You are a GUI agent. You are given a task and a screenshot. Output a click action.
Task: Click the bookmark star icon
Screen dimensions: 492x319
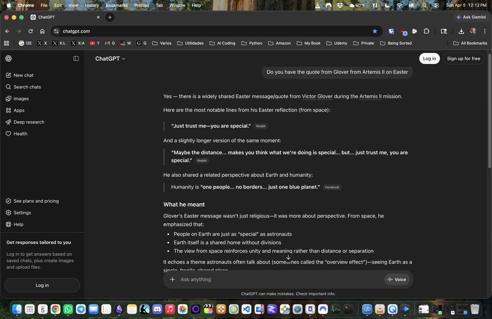pos(375,31)
